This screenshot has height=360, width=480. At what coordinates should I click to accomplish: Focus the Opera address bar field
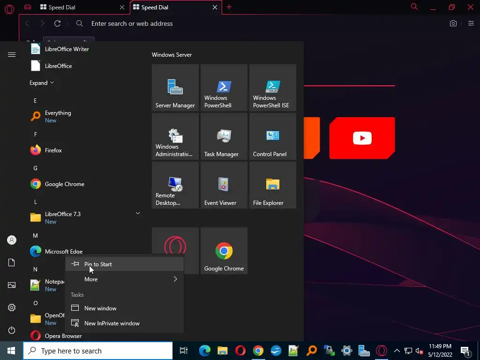coord(260,23)
